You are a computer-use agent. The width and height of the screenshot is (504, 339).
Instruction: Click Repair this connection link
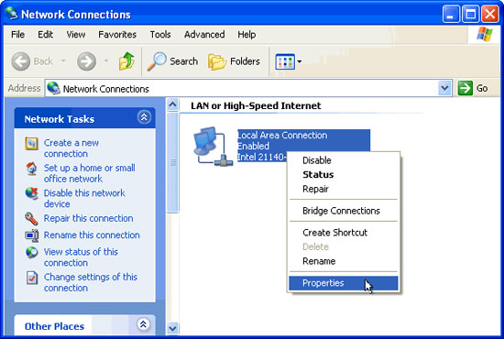coord(88,218)
